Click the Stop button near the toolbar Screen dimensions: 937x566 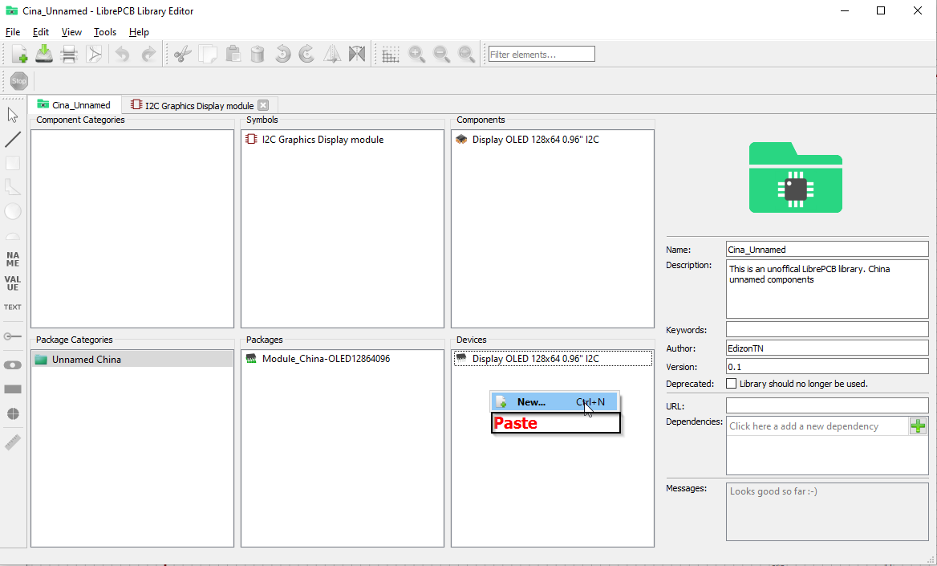click(x=18, y=80)
